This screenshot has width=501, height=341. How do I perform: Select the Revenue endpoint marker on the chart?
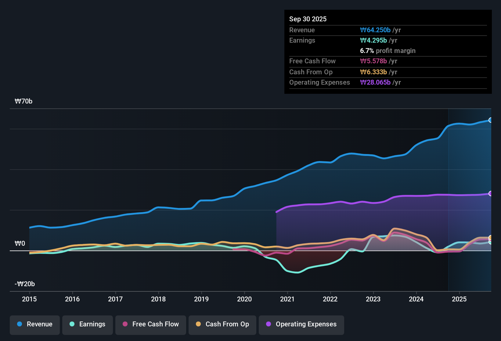(490, 120)
